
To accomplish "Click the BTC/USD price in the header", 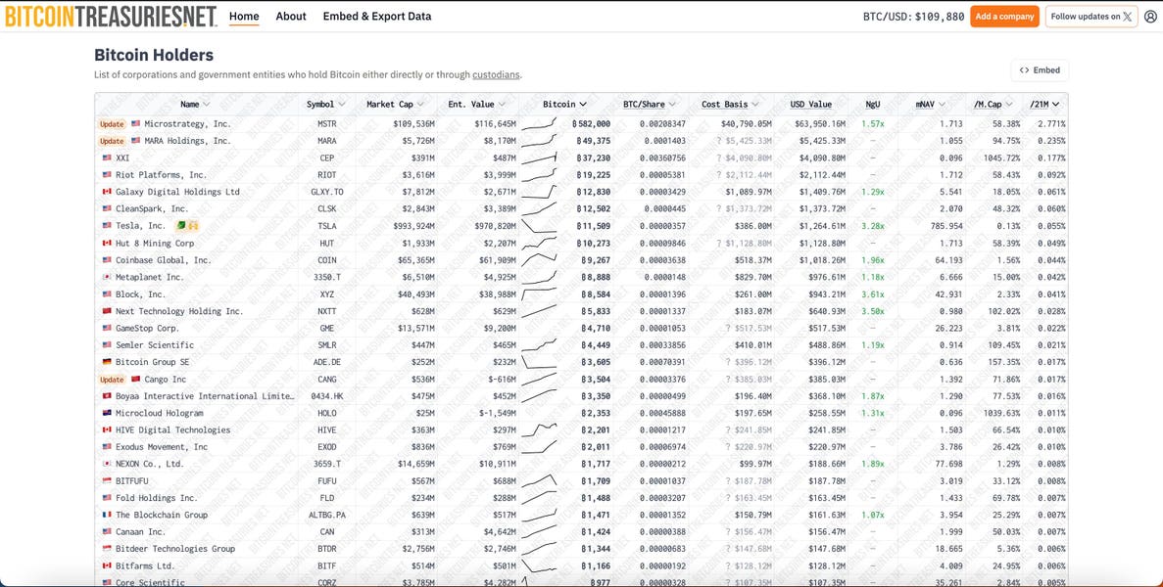I will point(914,17).
